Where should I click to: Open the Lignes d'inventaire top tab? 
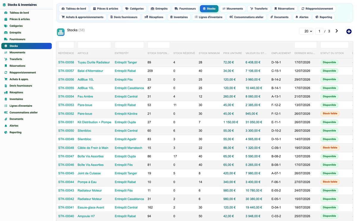click(209, 17)
